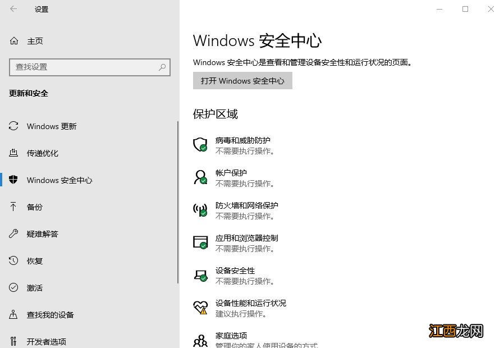Click the 应用和浏览器控制 window icon
Screen dimensions: 504x348
coord(200,242)
